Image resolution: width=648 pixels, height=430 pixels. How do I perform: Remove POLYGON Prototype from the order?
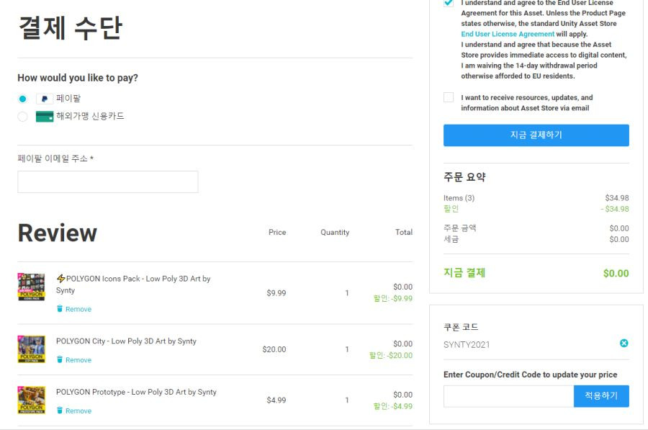point(78,411)
